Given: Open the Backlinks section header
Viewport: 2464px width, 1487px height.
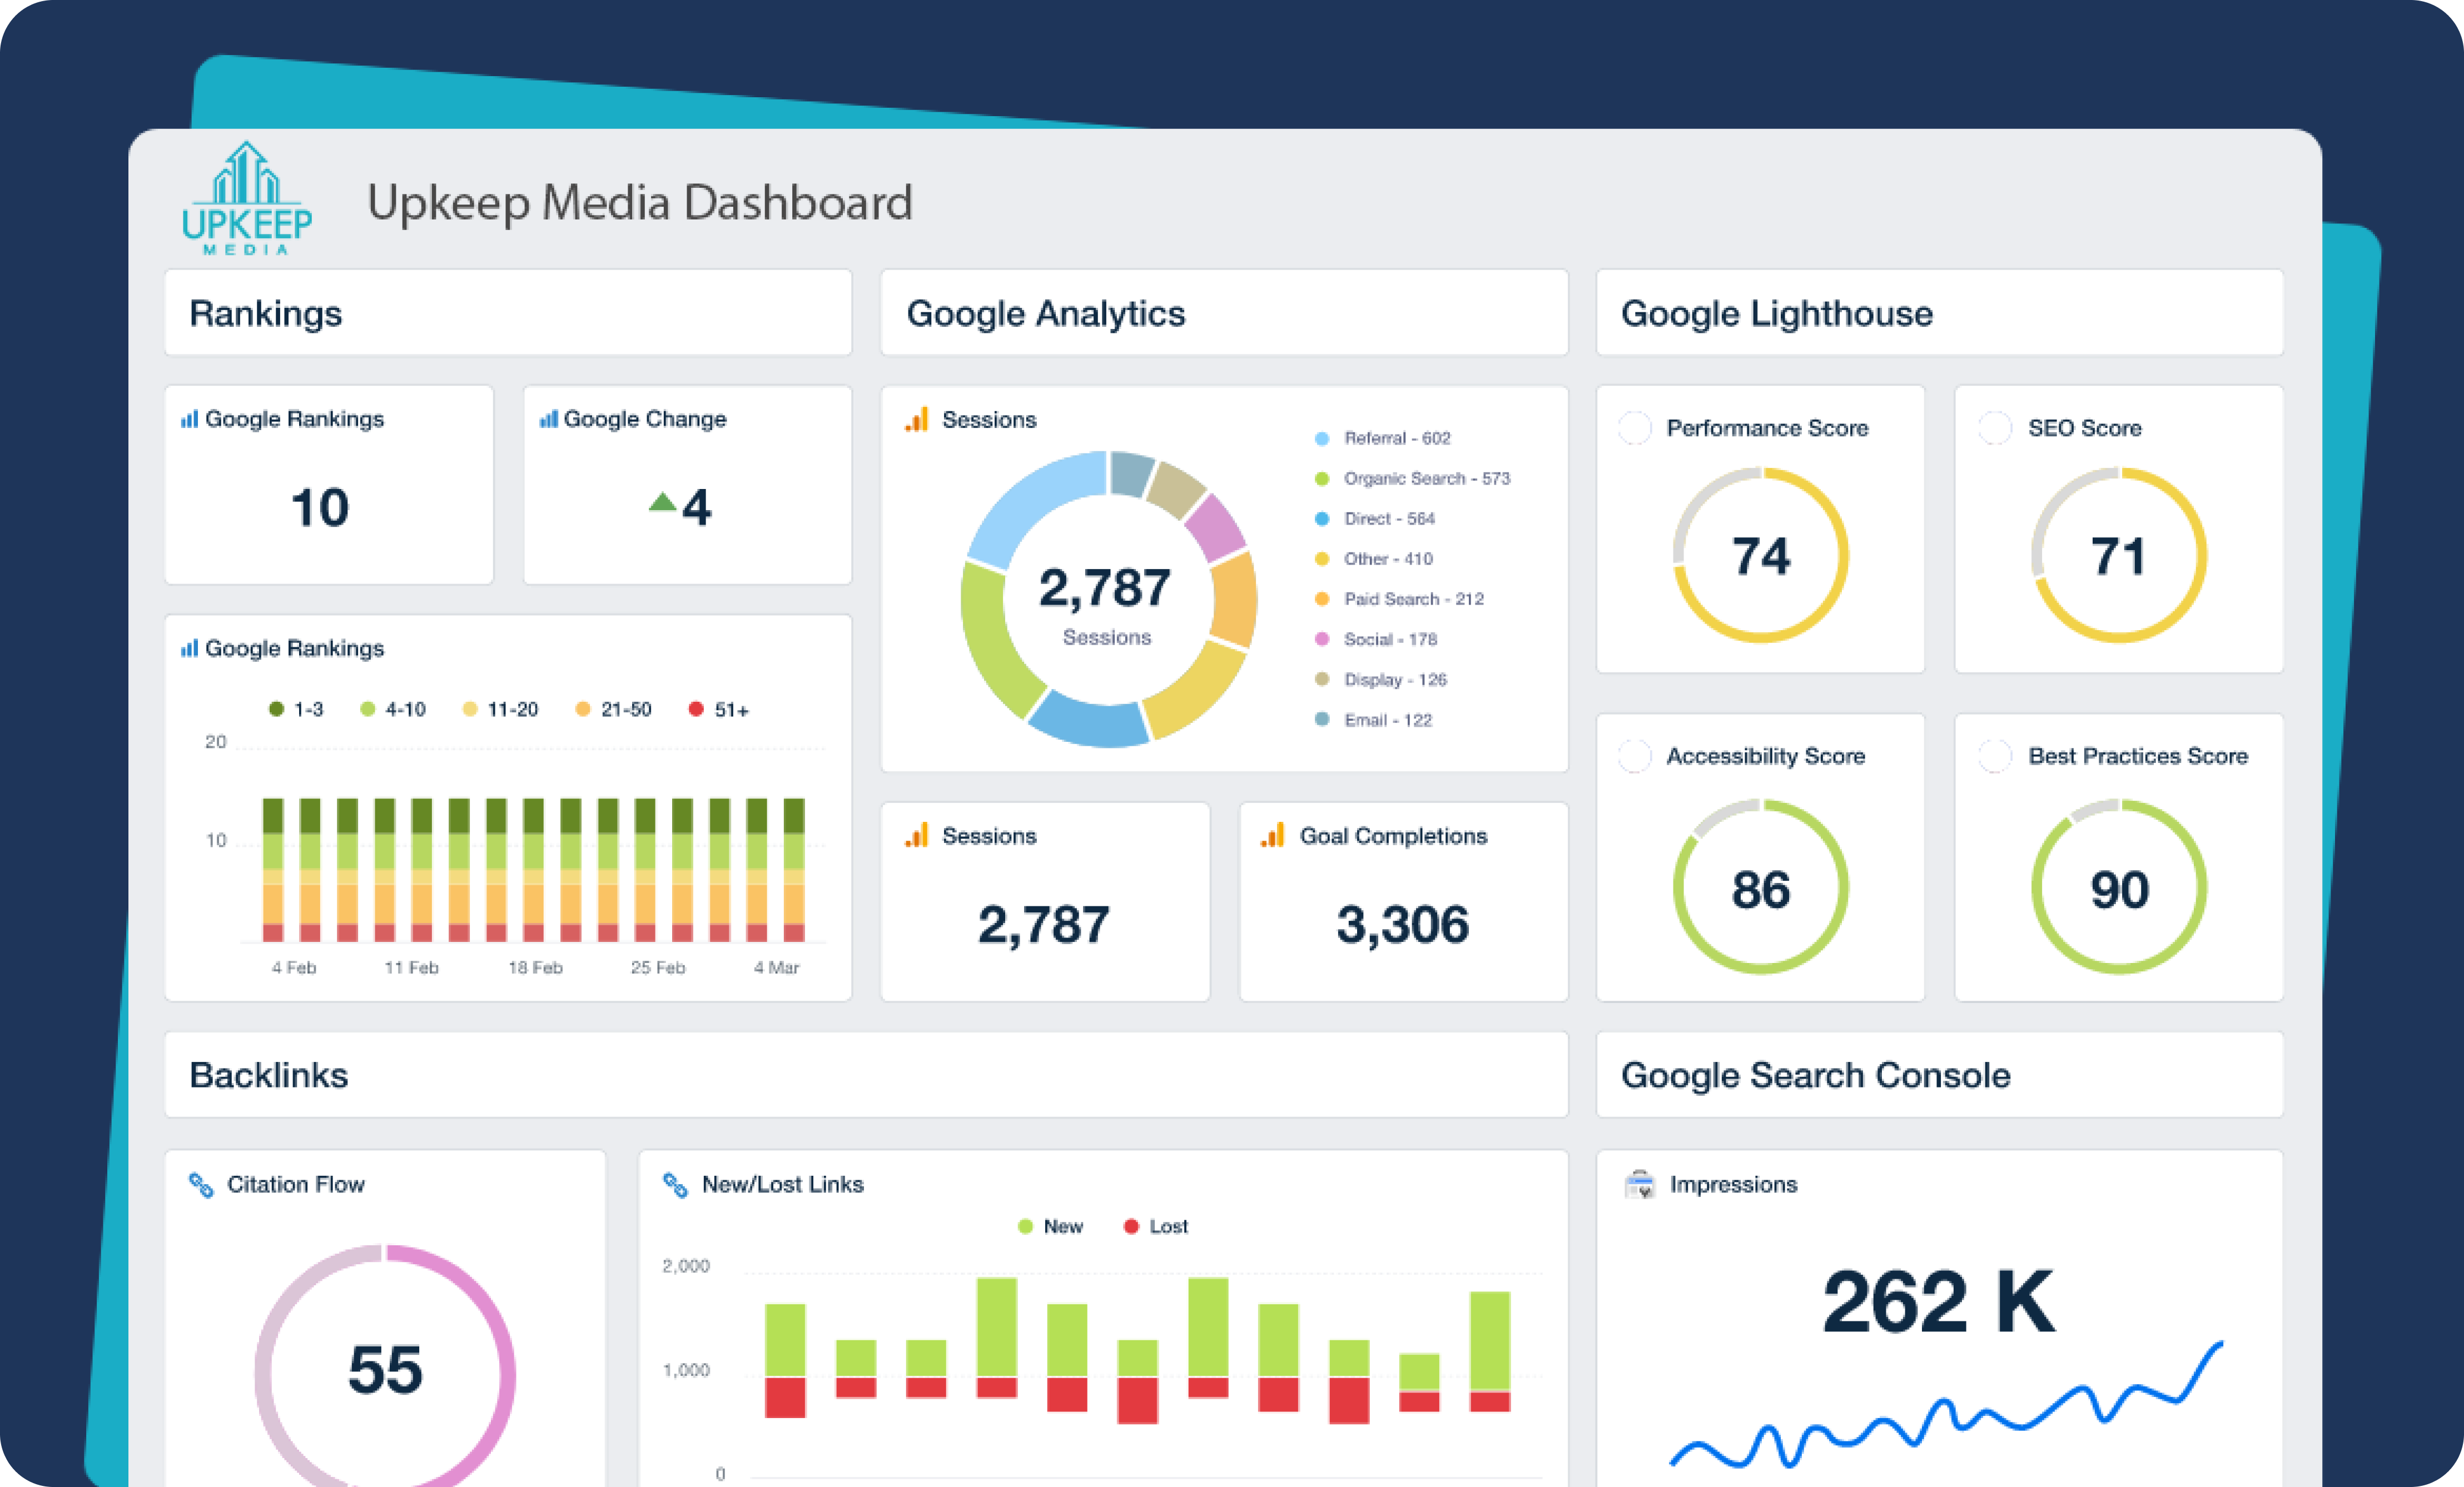Looking at the screenshot, I should [866, 1074].
